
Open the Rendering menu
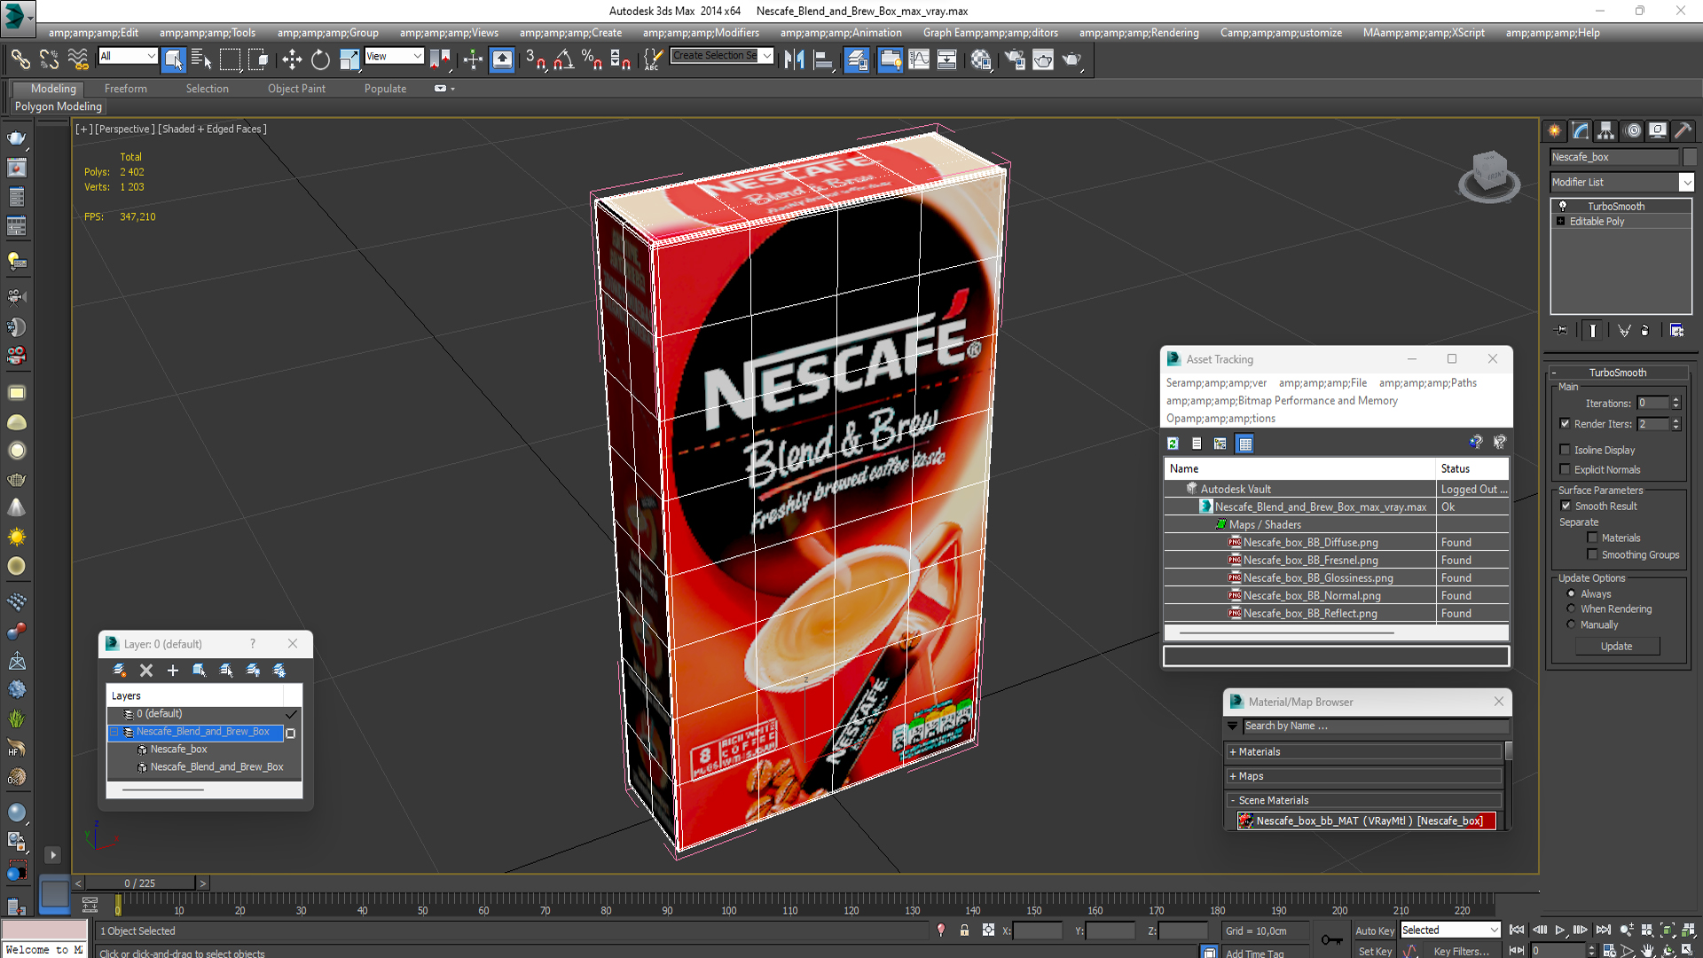coord(1138,33)
